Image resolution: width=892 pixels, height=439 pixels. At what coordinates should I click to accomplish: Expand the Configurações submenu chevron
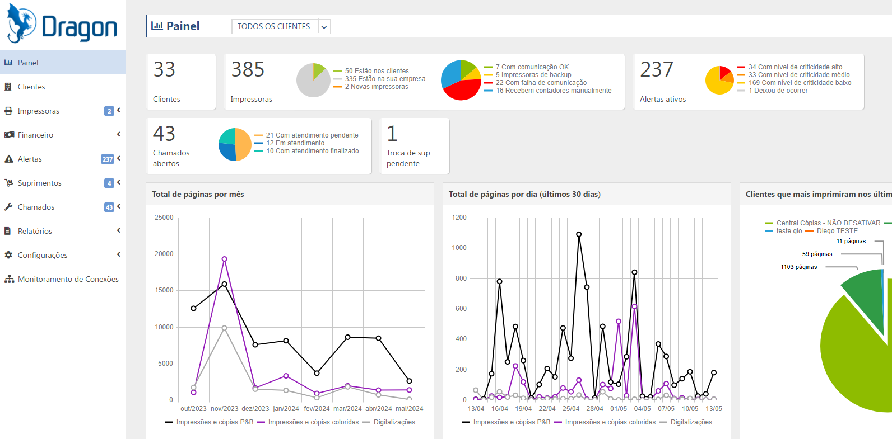click(119, 254)
